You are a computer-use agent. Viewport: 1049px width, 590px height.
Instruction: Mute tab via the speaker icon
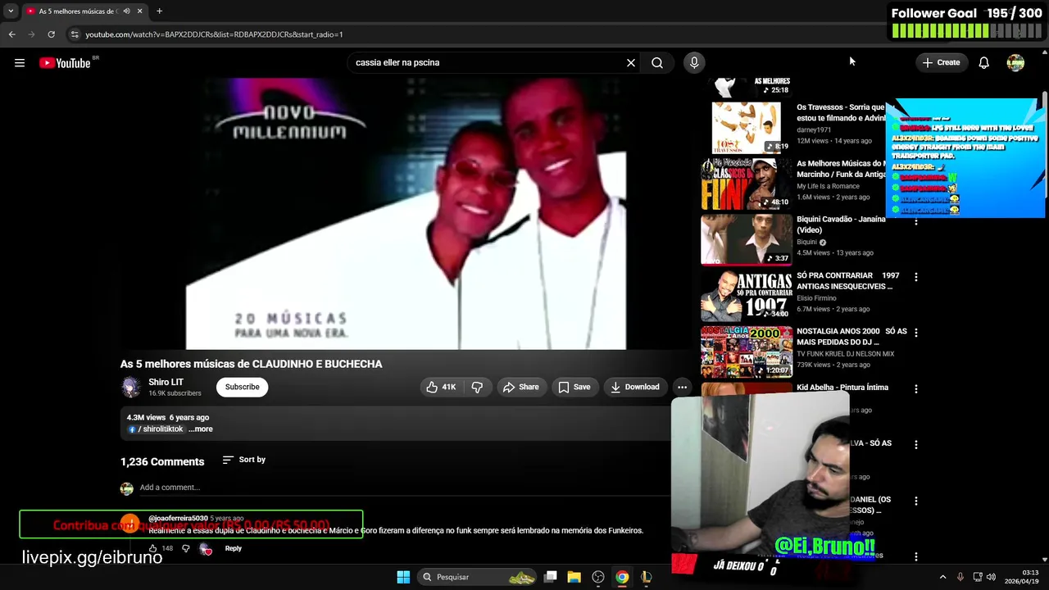click(x=126, y=11)
